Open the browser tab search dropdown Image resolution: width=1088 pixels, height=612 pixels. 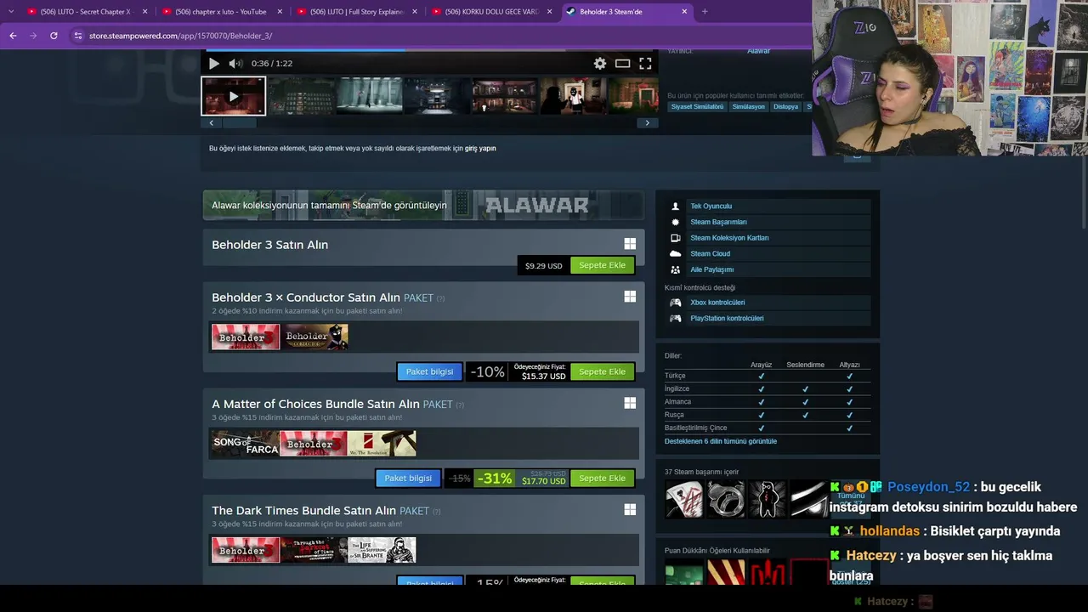(x=10, y=11)
